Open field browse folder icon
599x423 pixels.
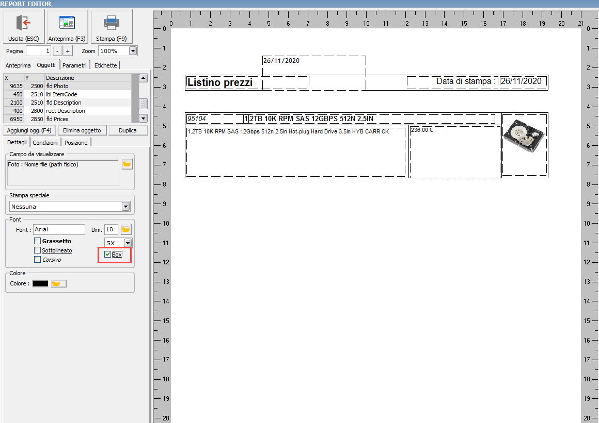tap(127, 164)
